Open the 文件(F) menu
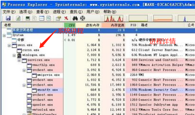Screen dimensions: 195x115 [9, 12]
